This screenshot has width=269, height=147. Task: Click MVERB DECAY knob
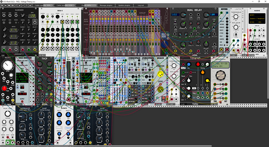click(227, 36)
